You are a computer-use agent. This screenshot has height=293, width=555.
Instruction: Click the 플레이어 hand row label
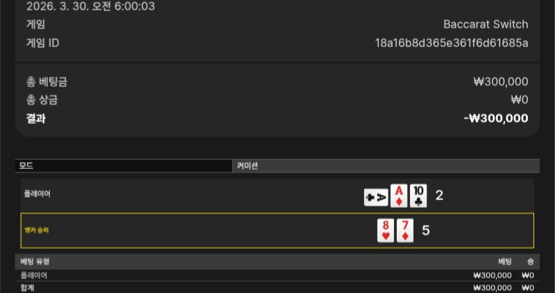point(37,194)
